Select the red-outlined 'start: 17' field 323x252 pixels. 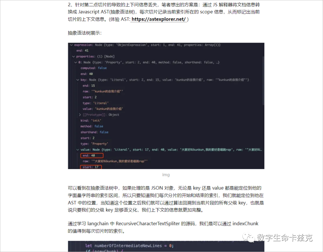pyautogui.click(x=91, y=167)
